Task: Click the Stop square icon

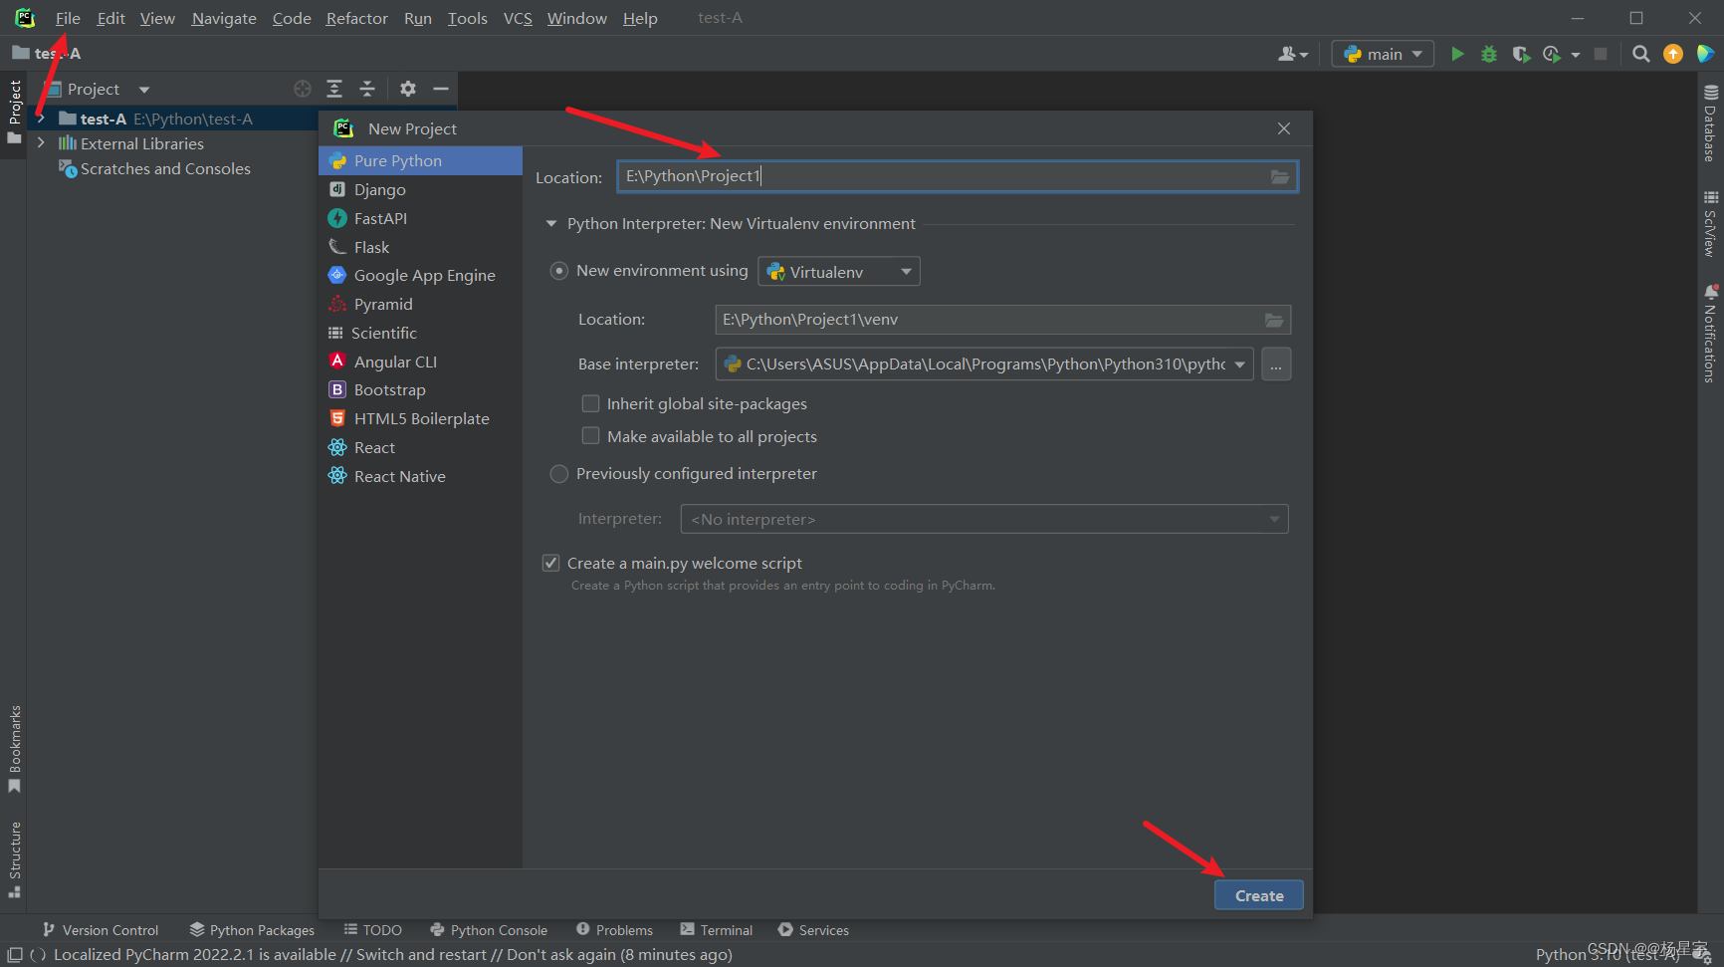Action: click(x=1601, y=54)
